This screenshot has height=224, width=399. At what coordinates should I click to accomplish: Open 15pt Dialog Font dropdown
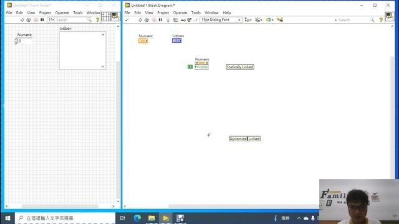221,20
